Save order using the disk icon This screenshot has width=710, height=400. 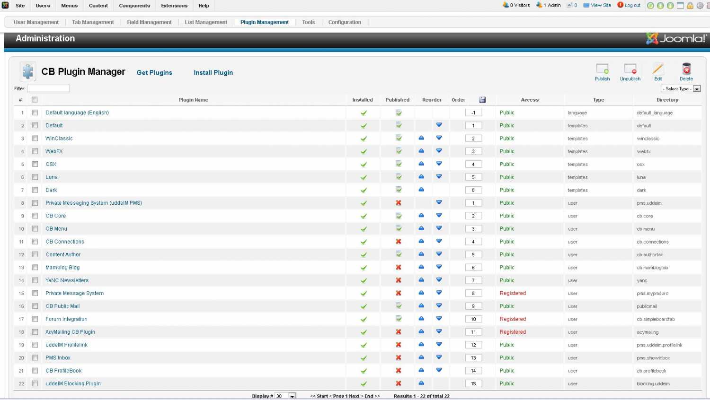click(x=482, y=100)
